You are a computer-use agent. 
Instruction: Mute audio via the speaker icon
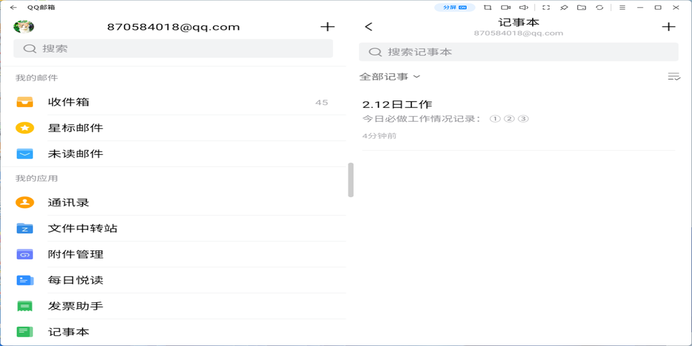coord(523,7)
